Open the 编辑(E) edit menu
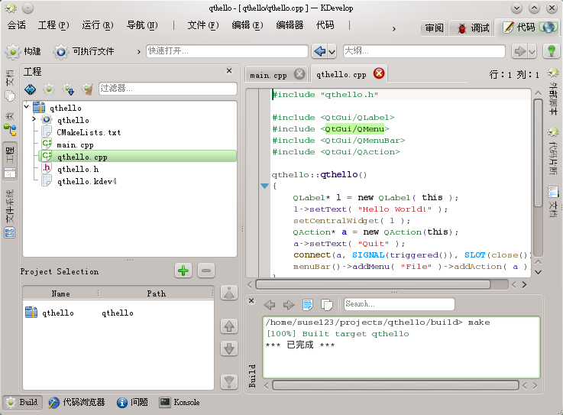 pos(248,25)
